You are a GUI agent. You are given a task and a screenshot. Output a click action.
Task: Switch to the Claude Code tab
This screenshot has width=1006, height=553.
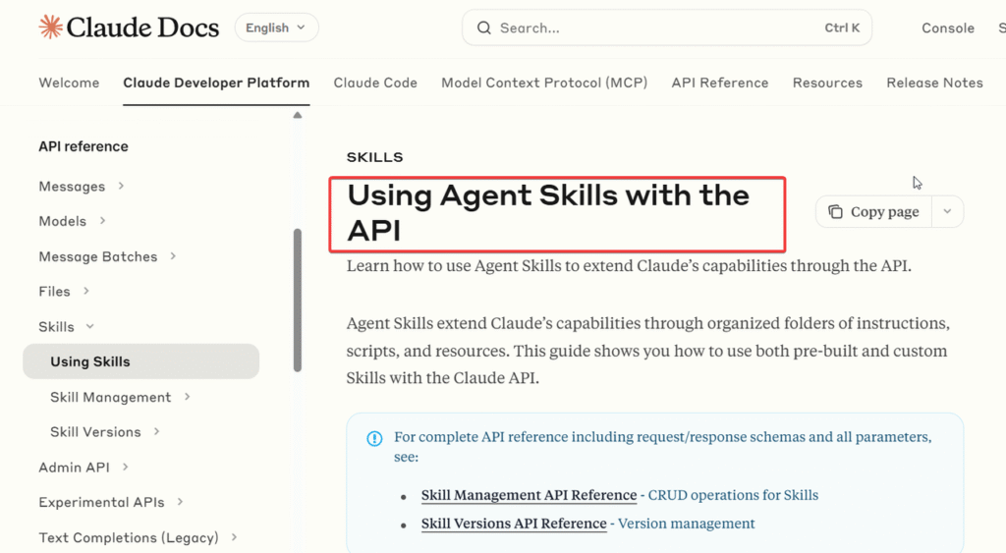point(375,83)
